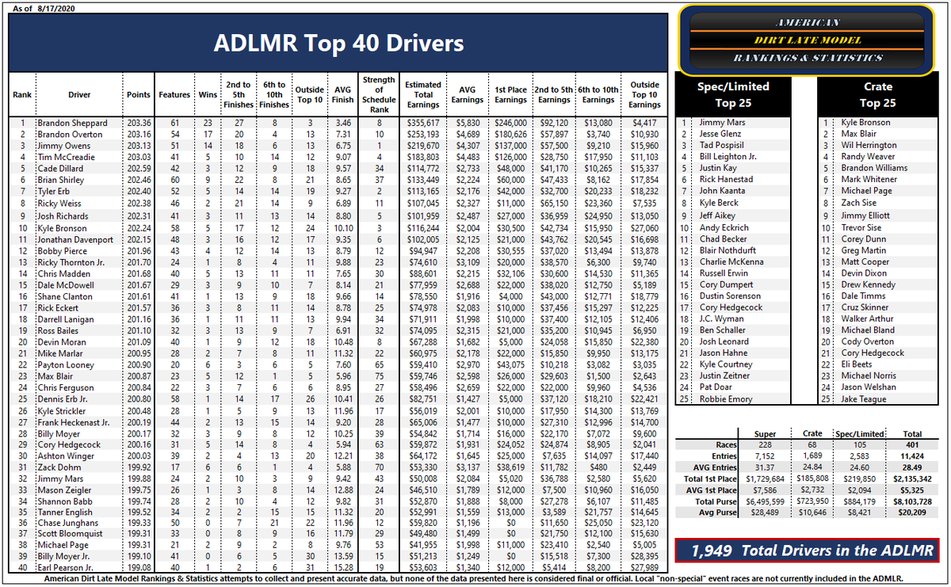Select the 1,949 Total Drivers banner
The height and width of the screenshot is (587, 951).
tap(805, 551)
